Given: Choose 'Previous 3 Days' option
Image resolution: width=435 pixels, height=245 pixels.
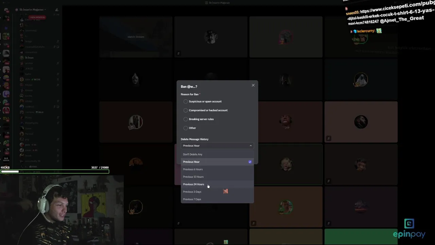Looking at the screenshot, I should [217, 192].
